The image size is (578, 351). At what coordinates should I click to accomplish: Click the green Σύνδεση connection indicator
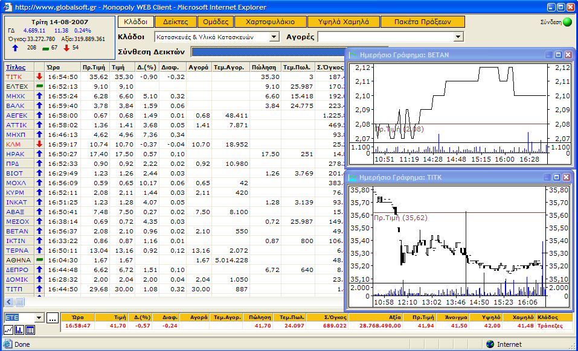coord(567,22)
